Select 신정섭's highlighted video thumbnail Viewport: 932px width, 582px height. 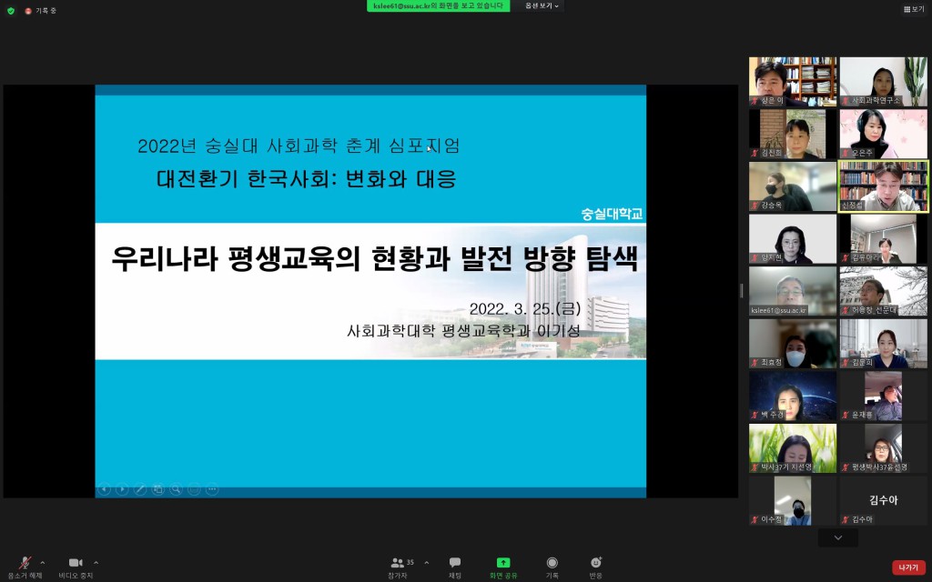pos(883,186)
